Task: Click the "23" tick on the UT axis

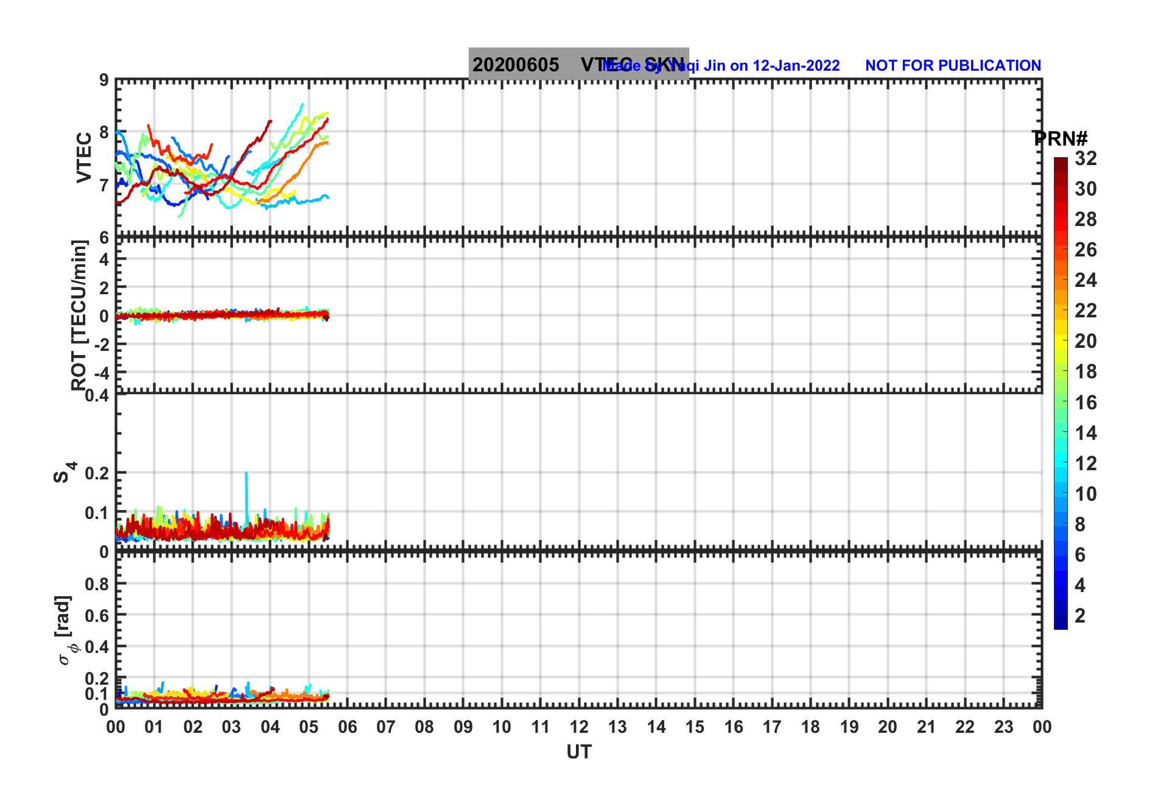Action: (x=1003, y=727)
